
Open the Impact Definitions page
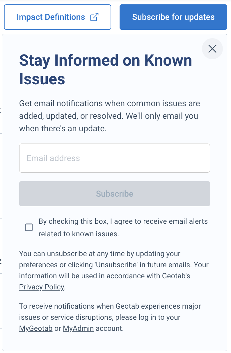coord(50,17)
